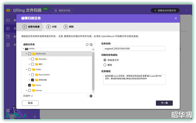
Task: Check the Multimedia folder checkbox
Action: tap(29, 54)
